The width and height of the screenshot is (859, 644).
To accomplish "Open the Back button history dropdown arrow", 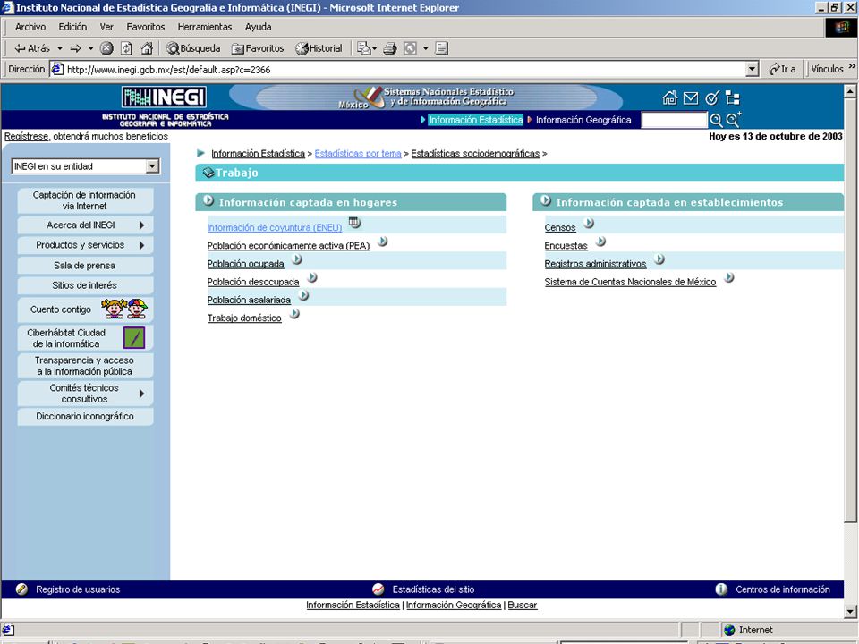I will 60,48.
